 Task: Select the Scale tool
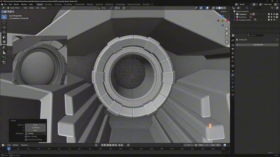(4, 37)
